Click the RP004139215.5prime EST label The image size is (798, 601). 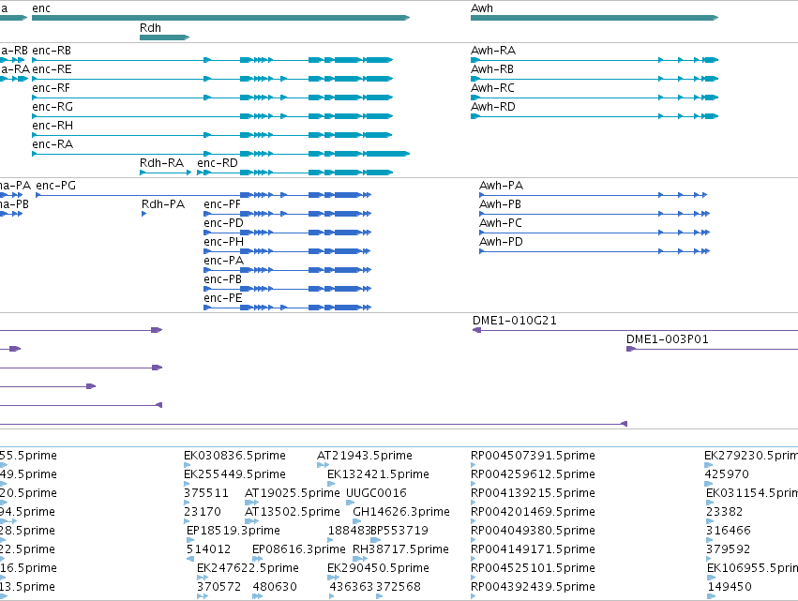(533, 493)
